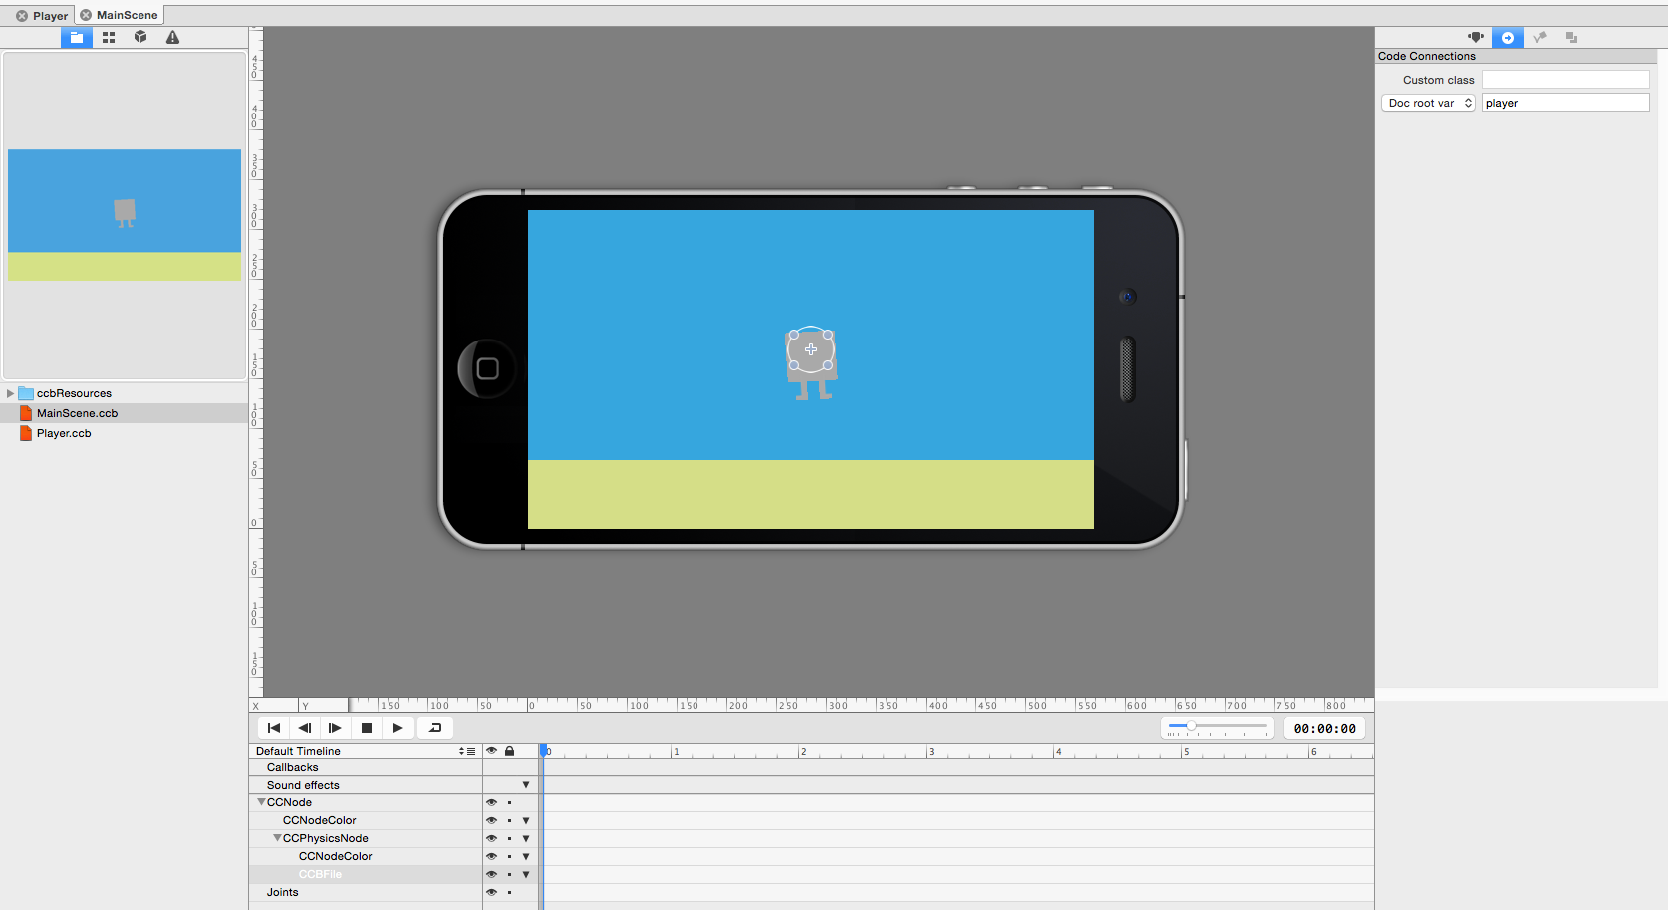Adjust the timeline zoom slider knob
This screenshot has height=910, width=1668.
point(1191,726)
